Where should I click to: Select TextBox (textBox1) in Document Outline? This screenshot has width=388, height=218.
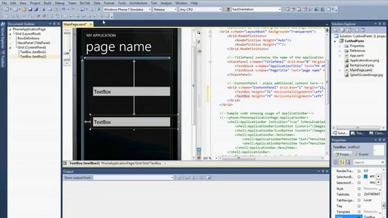point(33,52)
